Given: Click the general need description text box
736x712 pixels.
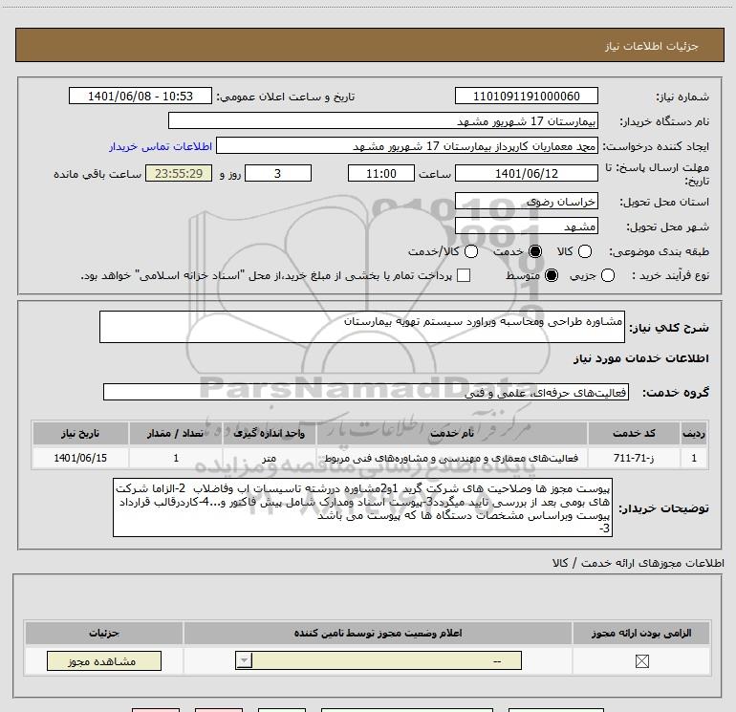Looking at the screenshot, I should pyautogui.click(x=362, y=327).
